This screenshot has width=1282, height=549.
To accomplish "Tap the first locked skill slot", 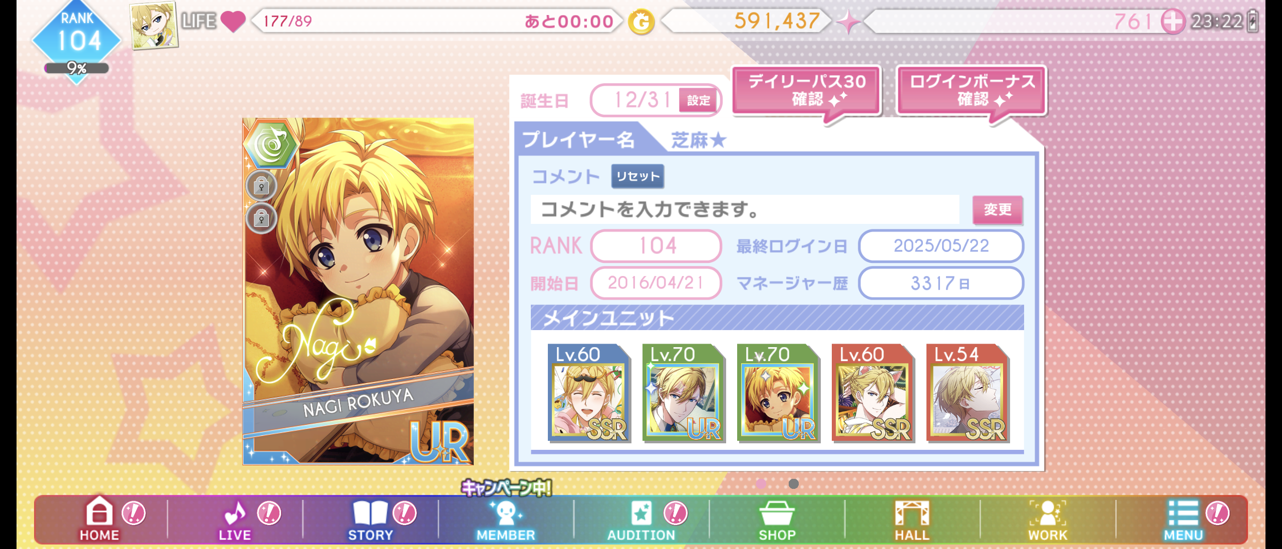I will coord(261,186).
